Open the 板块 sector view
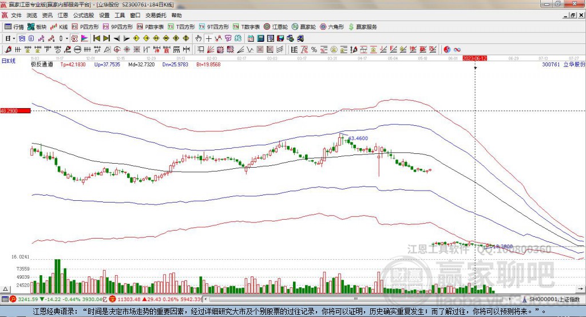 click(x=37, y=27)
